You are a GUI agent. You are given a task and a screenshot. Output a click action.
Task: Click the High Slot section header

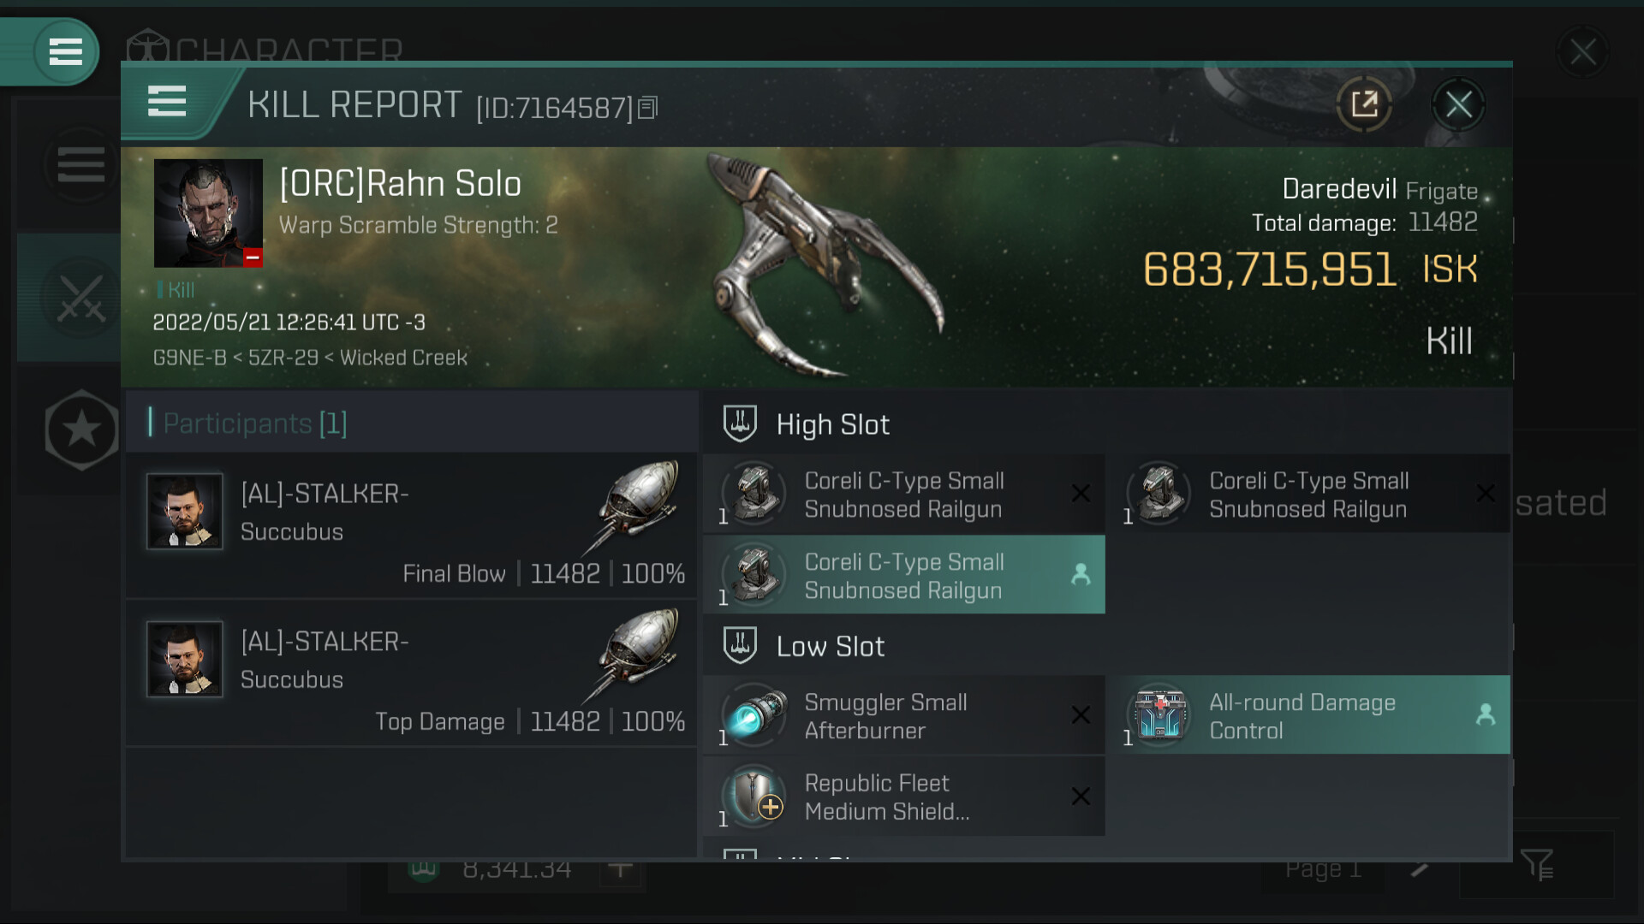point(832,425)
